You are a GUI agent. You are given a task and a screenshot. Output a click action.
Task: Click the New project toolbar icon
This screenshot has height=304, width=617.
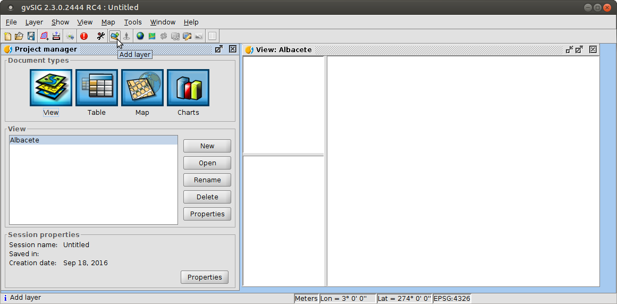[x=7, y=36]
